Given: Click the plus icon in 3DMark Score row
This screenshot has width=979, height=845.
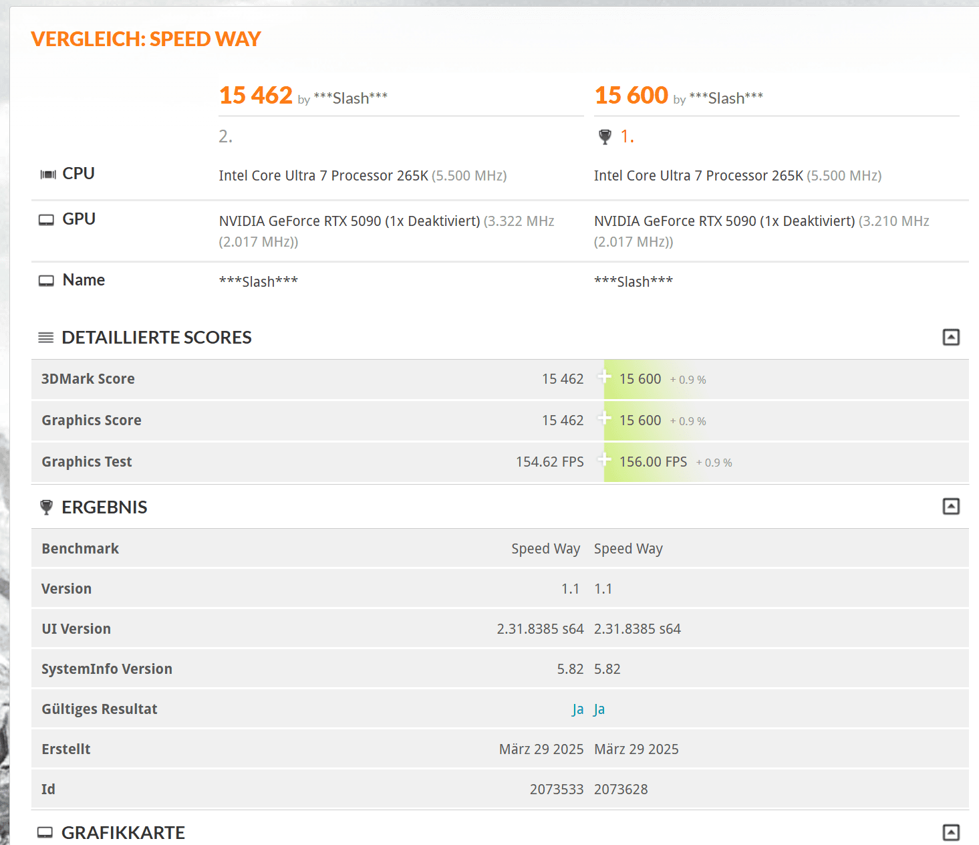Looking at the screenshot, I should point(604,376).
